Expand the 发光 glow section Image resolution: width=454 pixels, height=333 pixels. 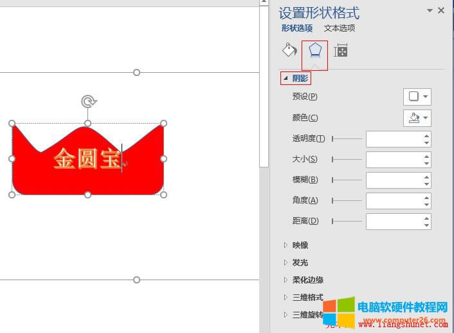(x=300, y=263)
